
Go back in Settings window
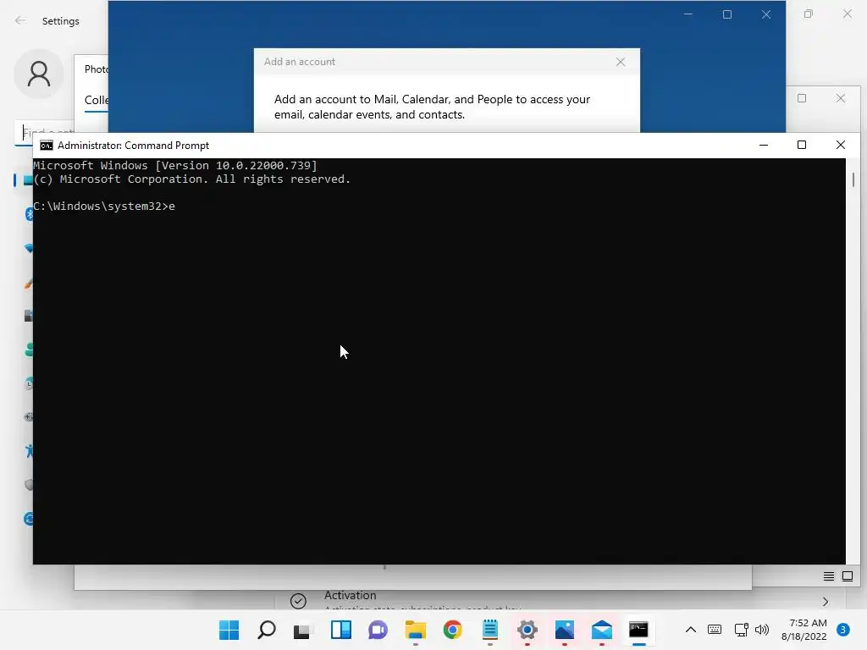(x=20, y=21)
